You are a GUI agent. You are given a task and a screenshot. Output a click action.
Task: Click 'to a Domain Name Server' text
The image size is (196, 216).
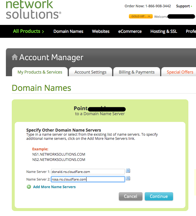100,114
